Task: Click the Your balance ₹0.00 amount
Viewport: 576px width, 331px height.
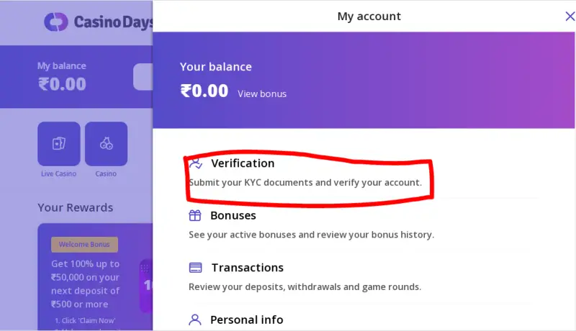Action: 204,91
